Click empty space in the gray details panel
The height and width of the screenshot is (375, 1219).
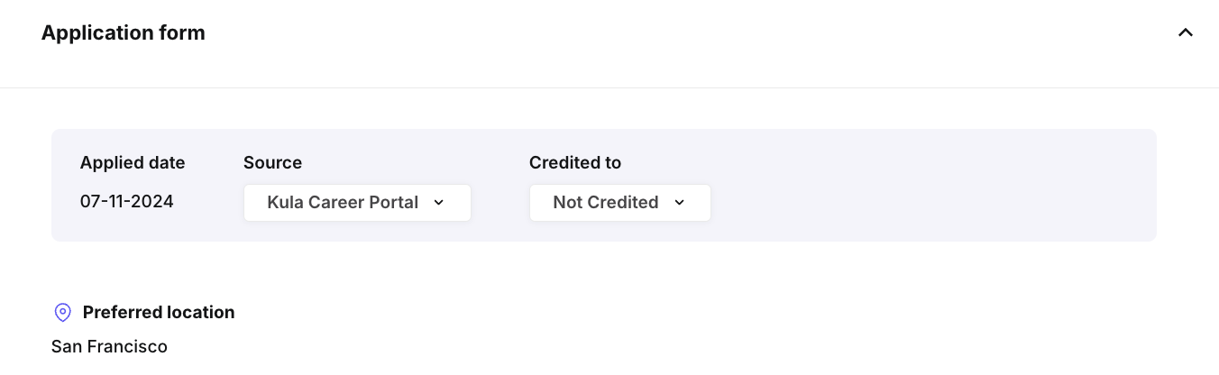(929, 186)
